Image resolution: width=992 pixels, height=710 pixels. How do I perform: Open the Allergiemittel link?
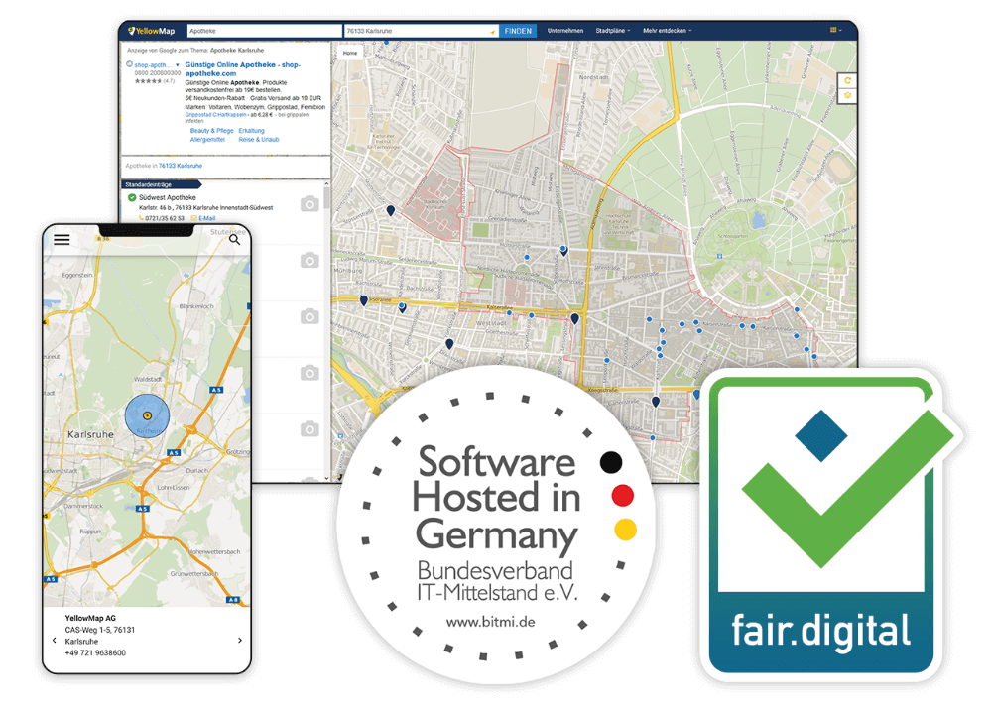point(207,139)
